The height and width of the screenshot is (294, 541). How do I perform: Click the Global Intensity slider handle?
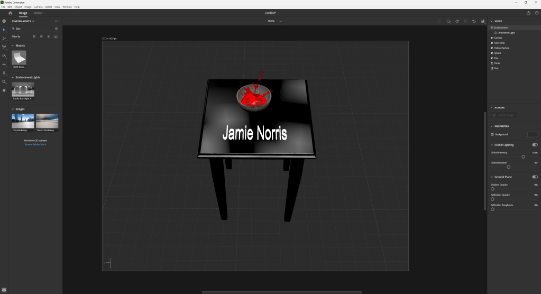point(523,157)
